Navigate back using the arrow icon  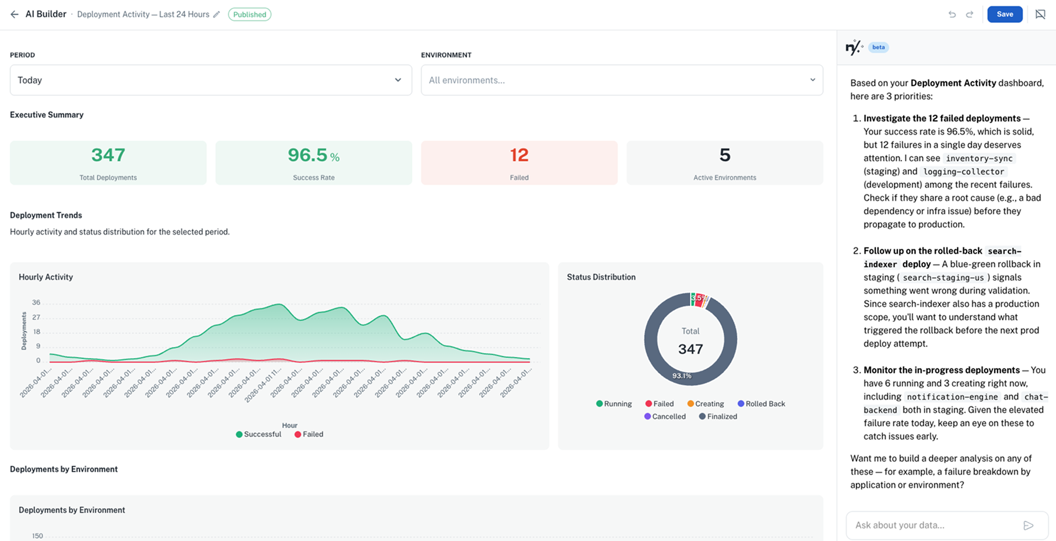pos(14,14)
